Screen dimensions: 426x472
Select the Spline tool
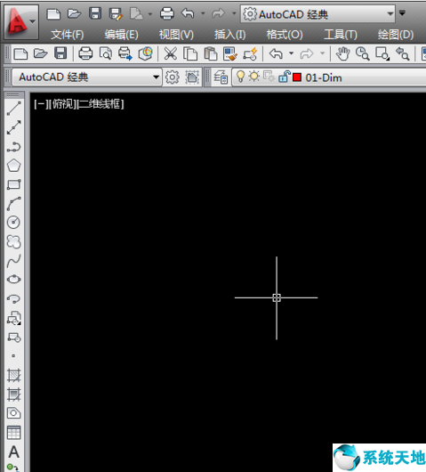pyautogui.click(x=14, y=261)
